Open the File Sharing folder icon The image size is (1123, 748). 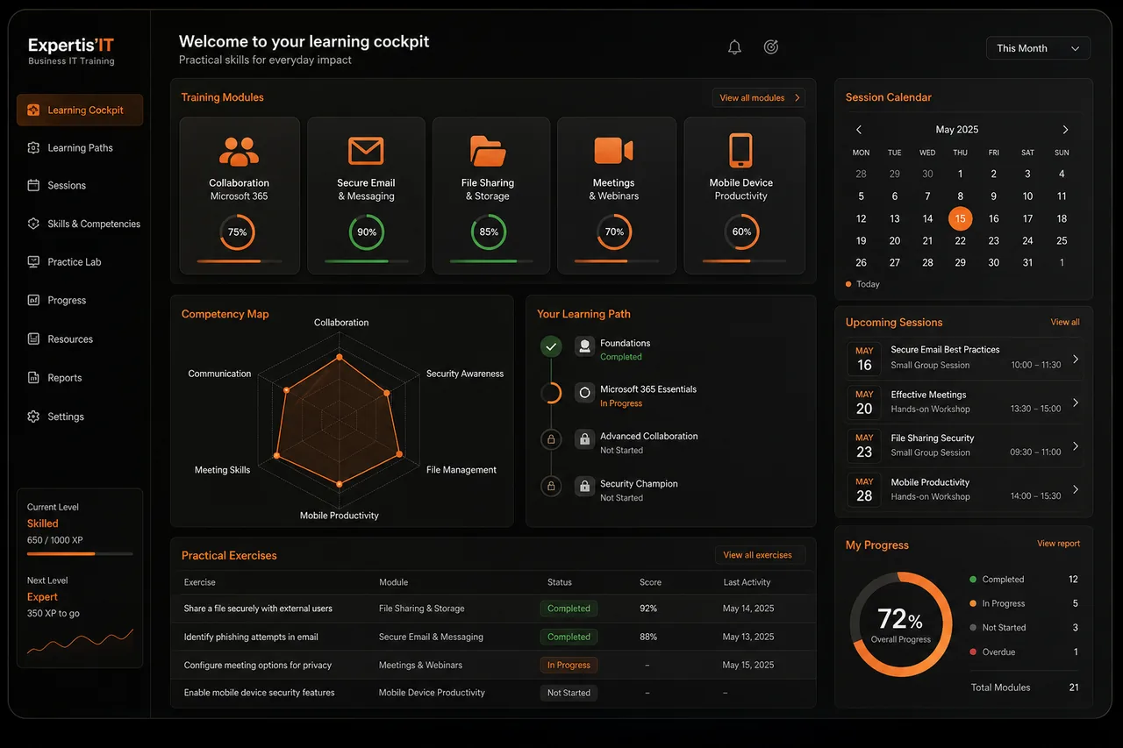[x=488, y=151]
